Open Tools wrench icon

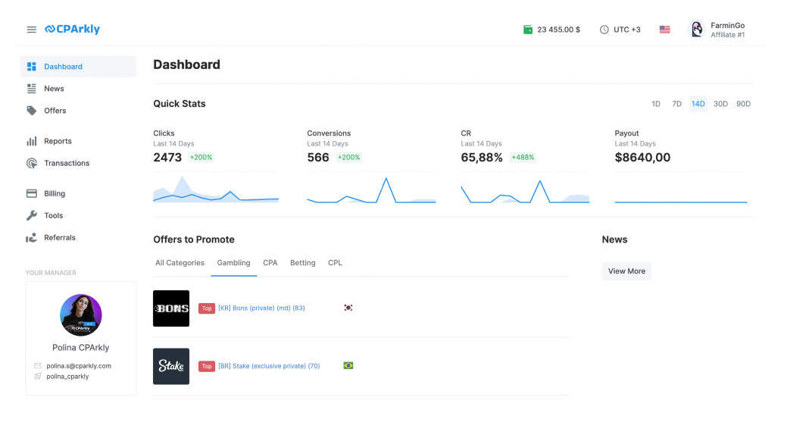pos(32,215)
